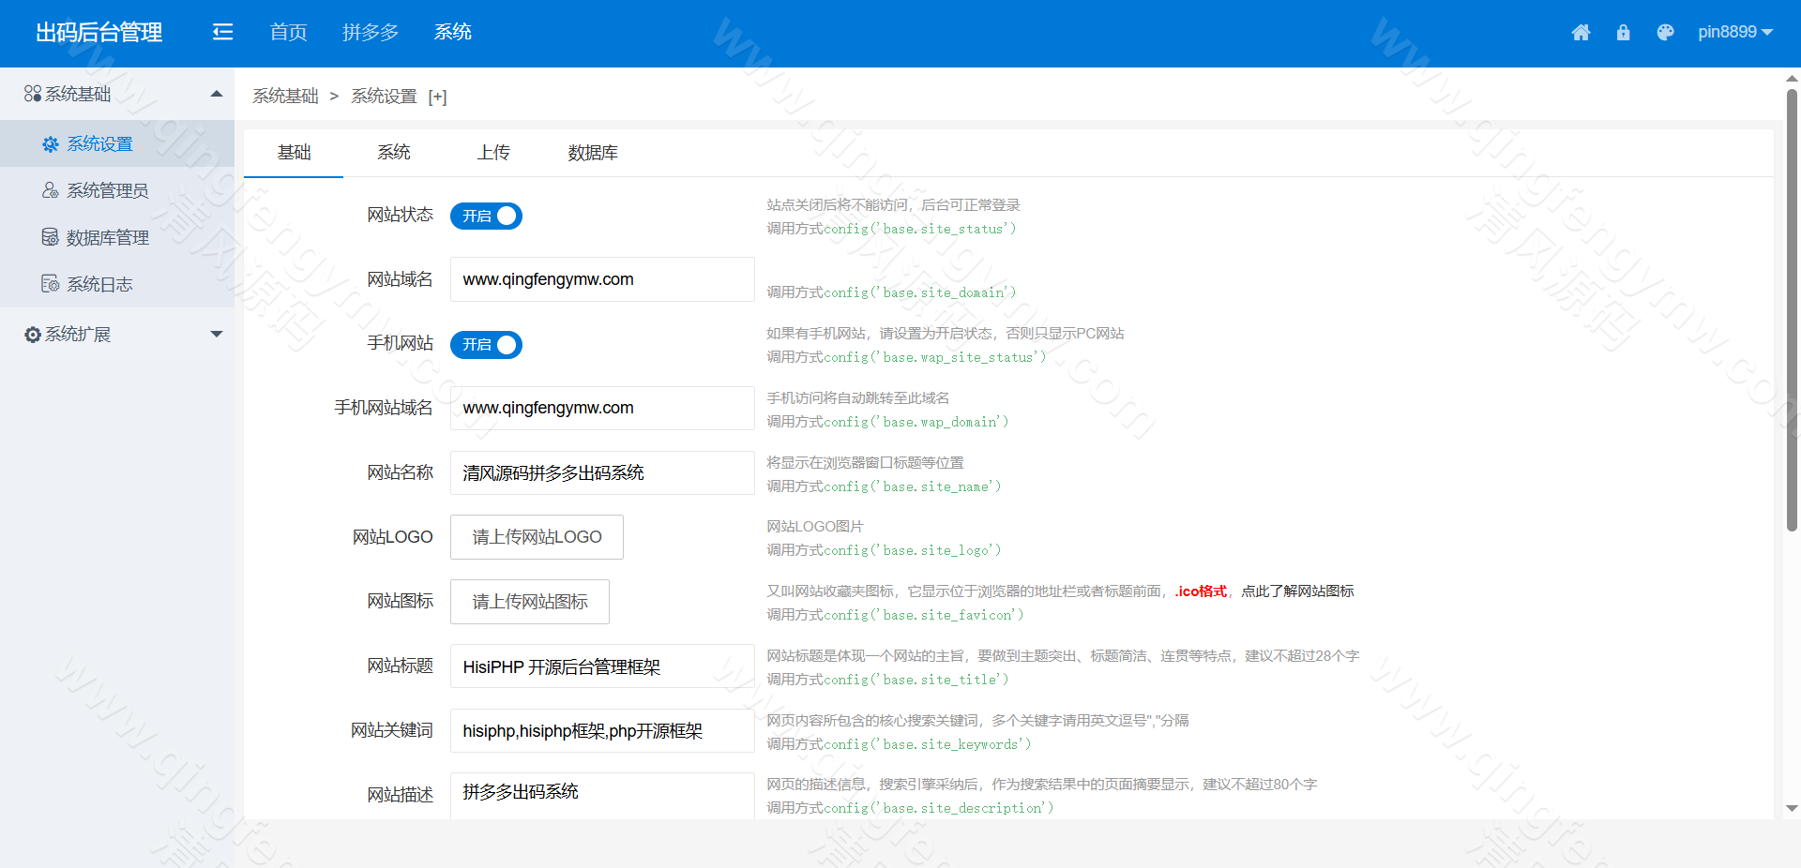Click 点此了解网站图标 link
The image size is (1801, 868).
tap(1298, 591)
